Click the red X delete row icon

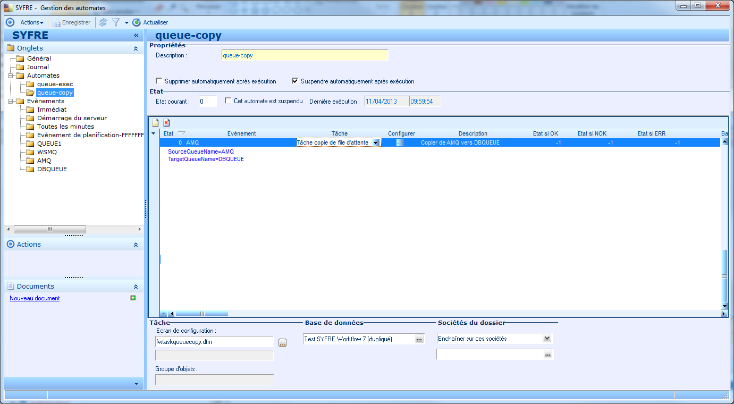point(166,122)
